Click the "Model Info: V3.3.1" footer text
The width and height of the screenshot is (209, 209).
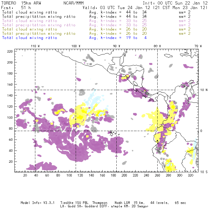click(38, 203)
